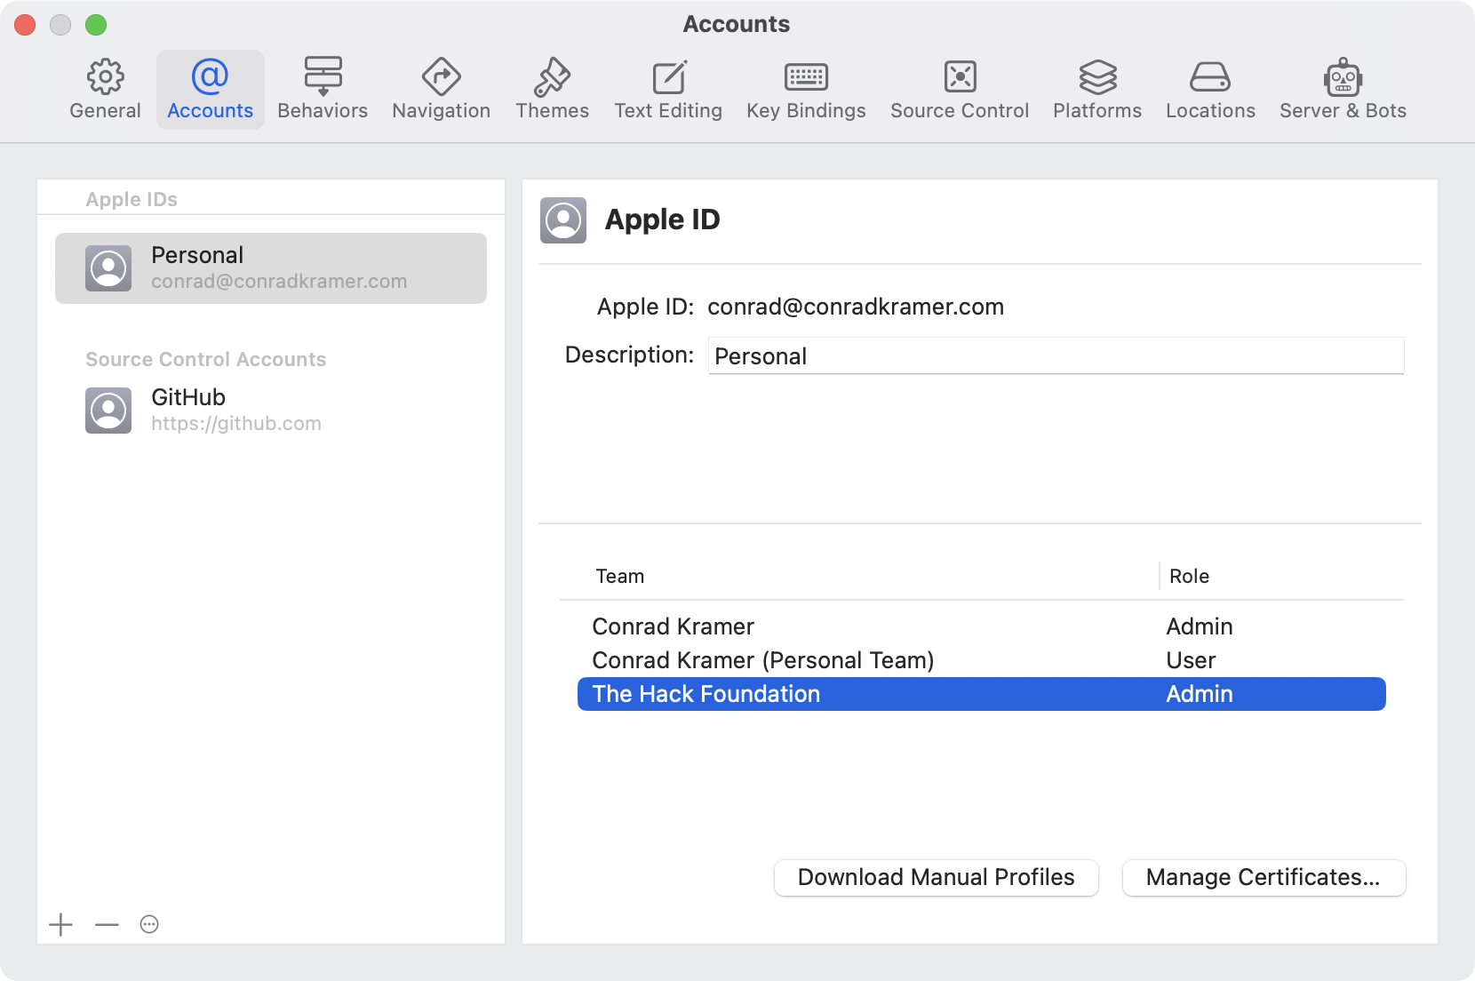1475x981 pixels.
Task: Remove selected account with minus button
Action: [107, 925]
